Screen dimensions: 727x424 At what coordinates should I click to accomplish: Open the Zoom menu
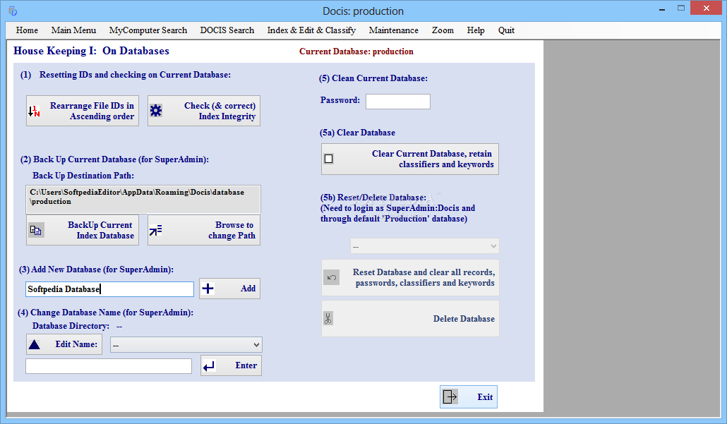443,30
